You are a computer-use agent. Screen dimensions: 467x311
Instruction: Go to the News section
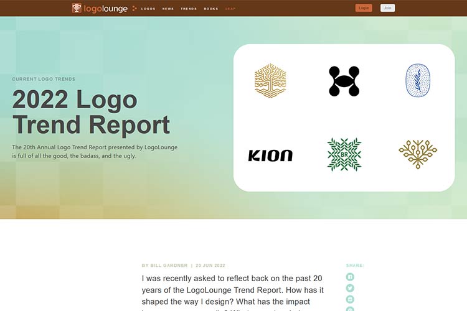point(168,9)
